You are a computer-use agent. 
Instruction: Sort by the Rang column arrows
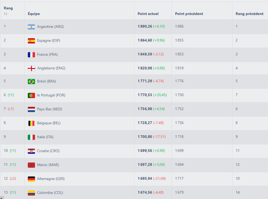pos(5,14)
